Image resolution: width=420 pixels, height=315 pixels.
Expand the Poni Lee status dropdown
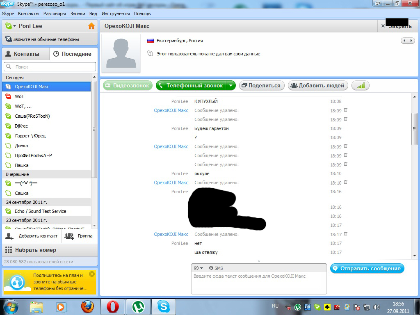(15, 26)
